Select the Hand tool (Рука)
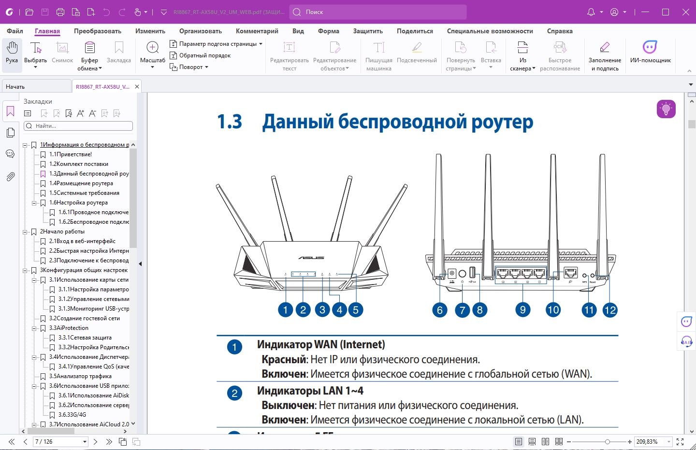 coord(12,52)
